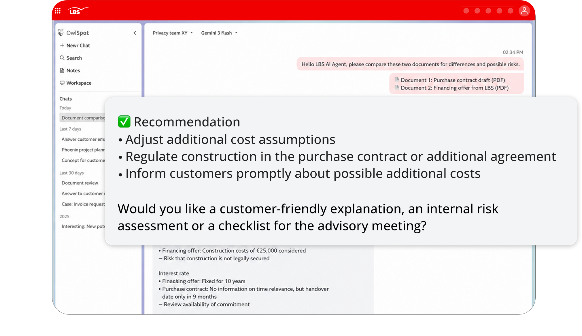Select the Document comparison chat

pyautogui.click(x=82, y=118)
